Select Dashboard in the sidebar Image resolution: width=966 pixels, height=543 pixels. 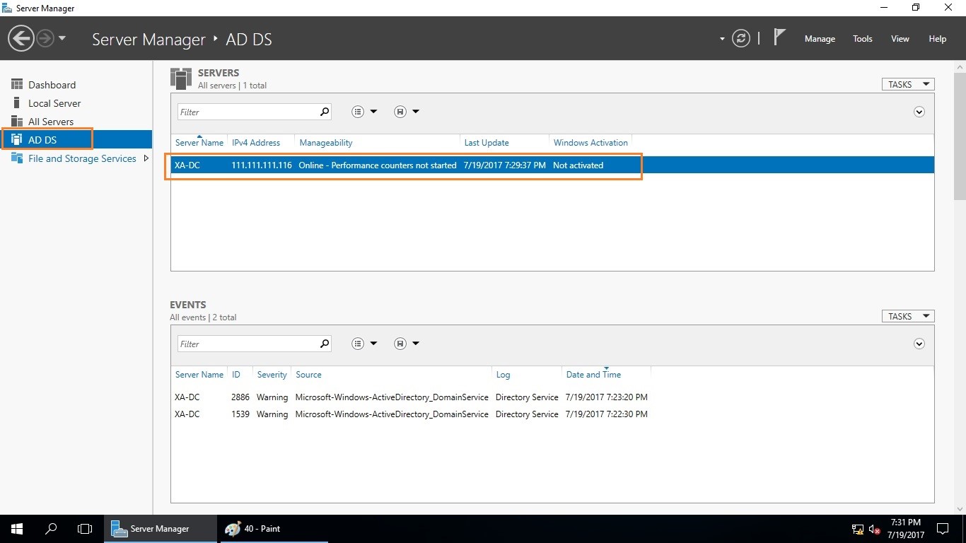[x=52, y=85]
